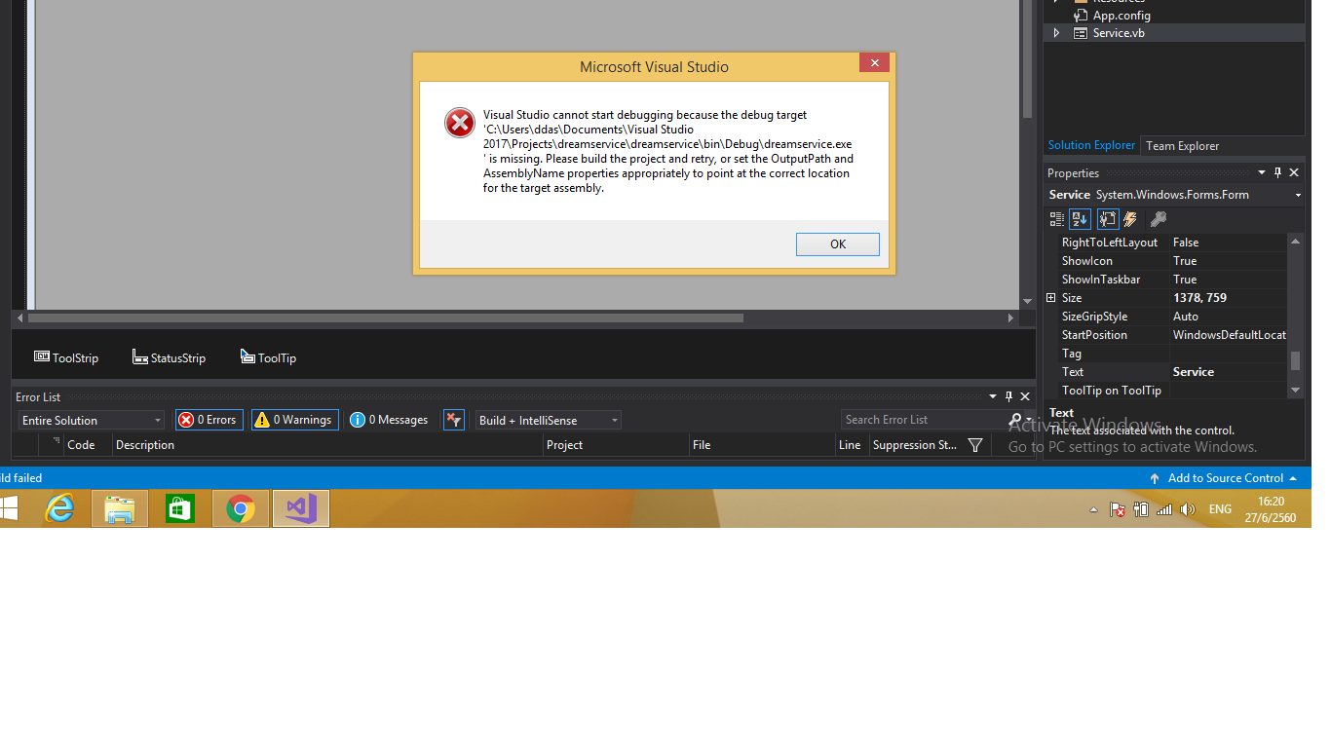The width and height of the screenshot is (1331, 748).
Task: Click the Suppression State filter funnel icon
Action: pos(975,445)
